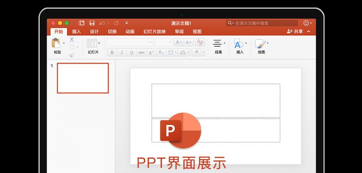The width and height of the screenshot is (362, 173).
Task: Click the Undo arrow icon
Action: [x=102, y=23]
